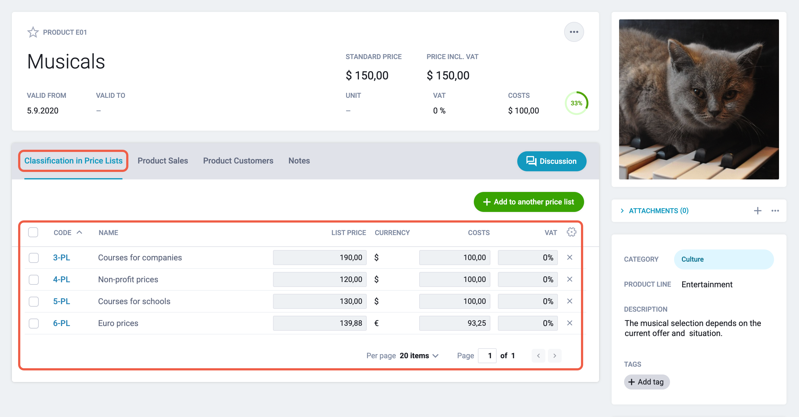This screenshot has height=417, width=799.
Task: Click the Courses for companies name cell
Action: click(x=140, y=258)
